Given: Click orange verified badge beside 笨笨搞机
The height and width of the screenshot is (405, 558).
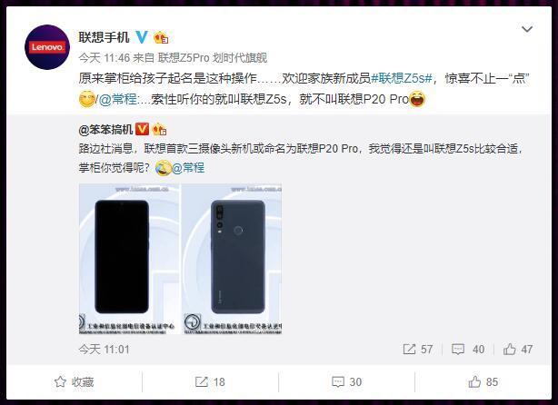Looking at the screenshot, I should click(x=143, y=129).
